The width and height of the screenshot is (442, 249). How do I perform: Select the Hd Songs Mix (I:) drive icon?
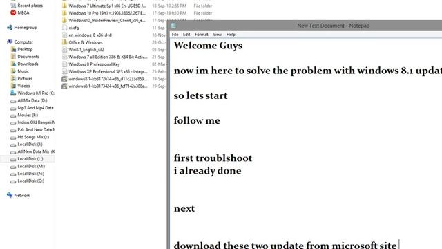[13, 137]
